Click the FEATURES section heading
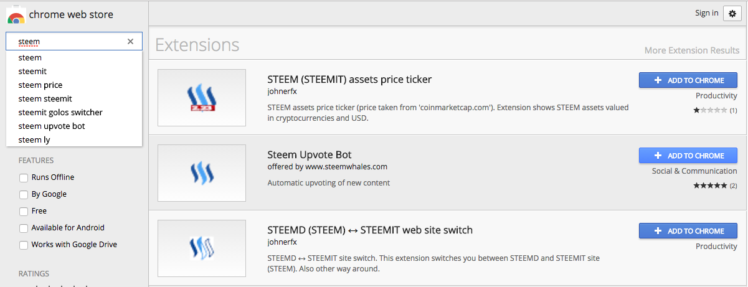This screenshot has width=748, height=287. pos(36,161)
